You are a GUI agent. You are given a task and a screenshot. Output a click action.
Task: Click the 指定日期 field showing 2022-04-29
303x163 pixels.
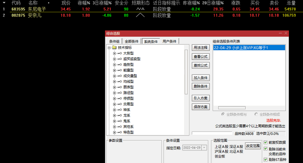tap(192, 148)
